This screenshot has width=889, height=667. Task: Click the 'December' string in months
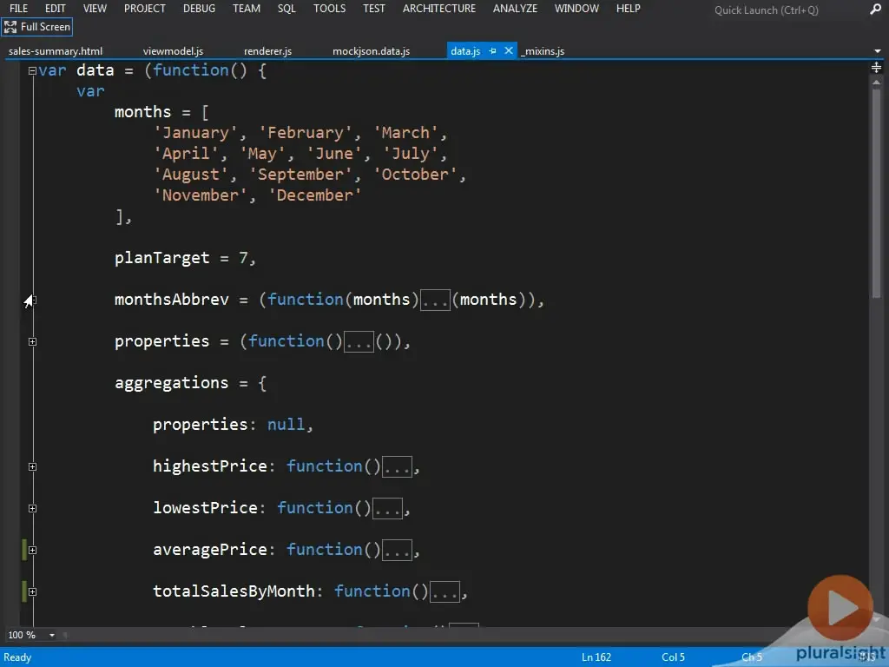[x=314, y=195]
